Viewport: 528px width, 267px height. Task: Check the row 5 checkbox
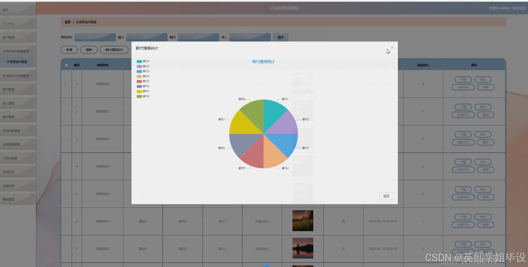67,194
